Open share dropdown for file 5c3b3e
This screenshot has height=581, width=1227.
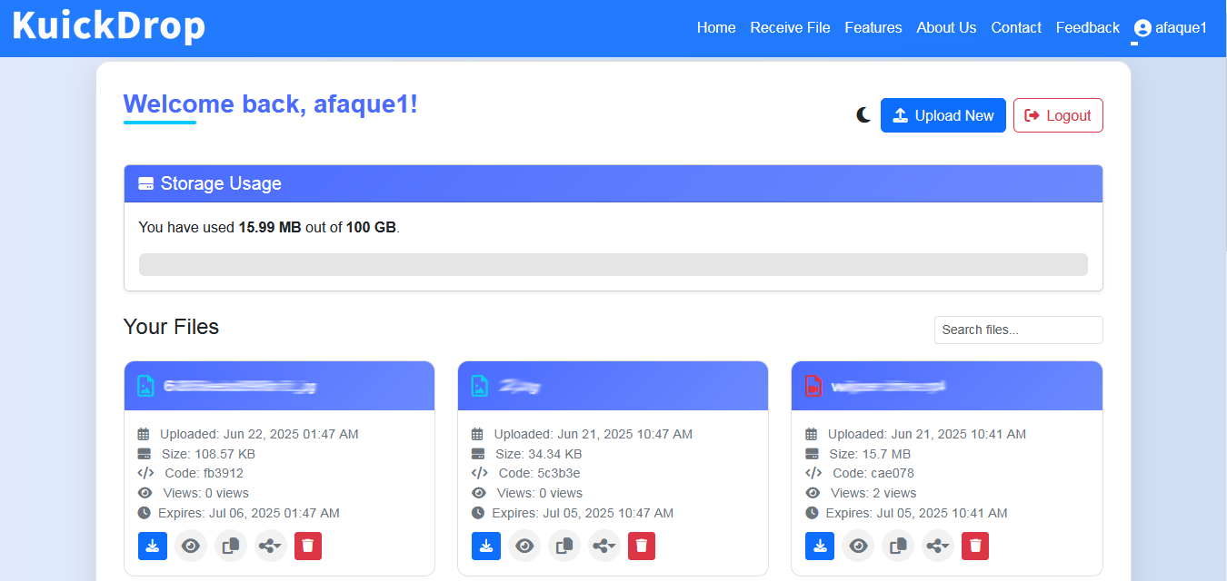tap(604, 546)
